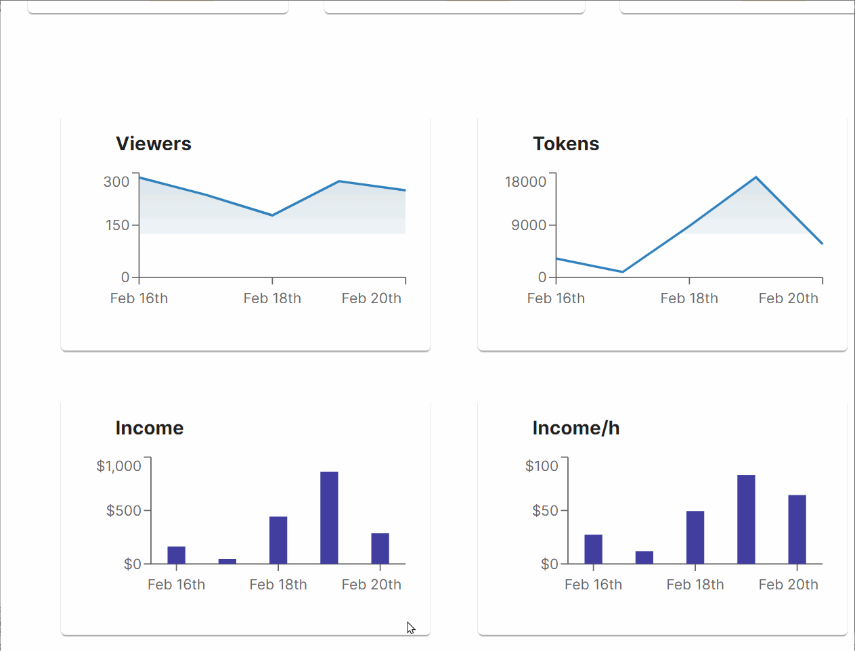855x651 pixels.
Task: Click the lowest dip in the Viewers line
Action: [x=272, y=215]
